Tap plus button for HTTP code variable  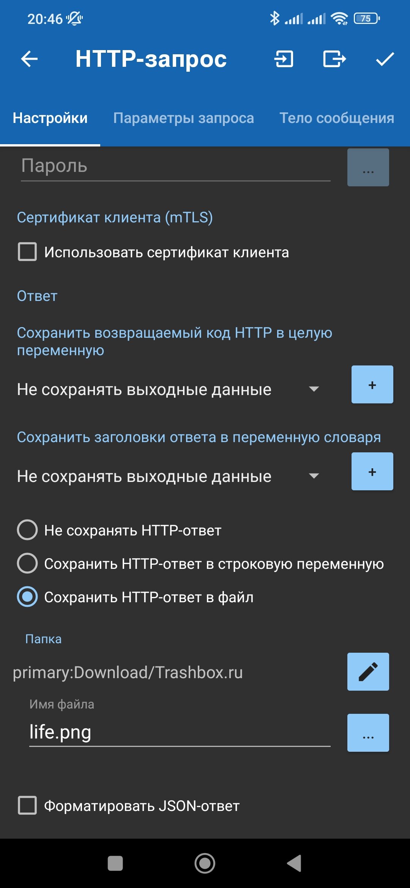pyautogui.click(x=372, y=384)
